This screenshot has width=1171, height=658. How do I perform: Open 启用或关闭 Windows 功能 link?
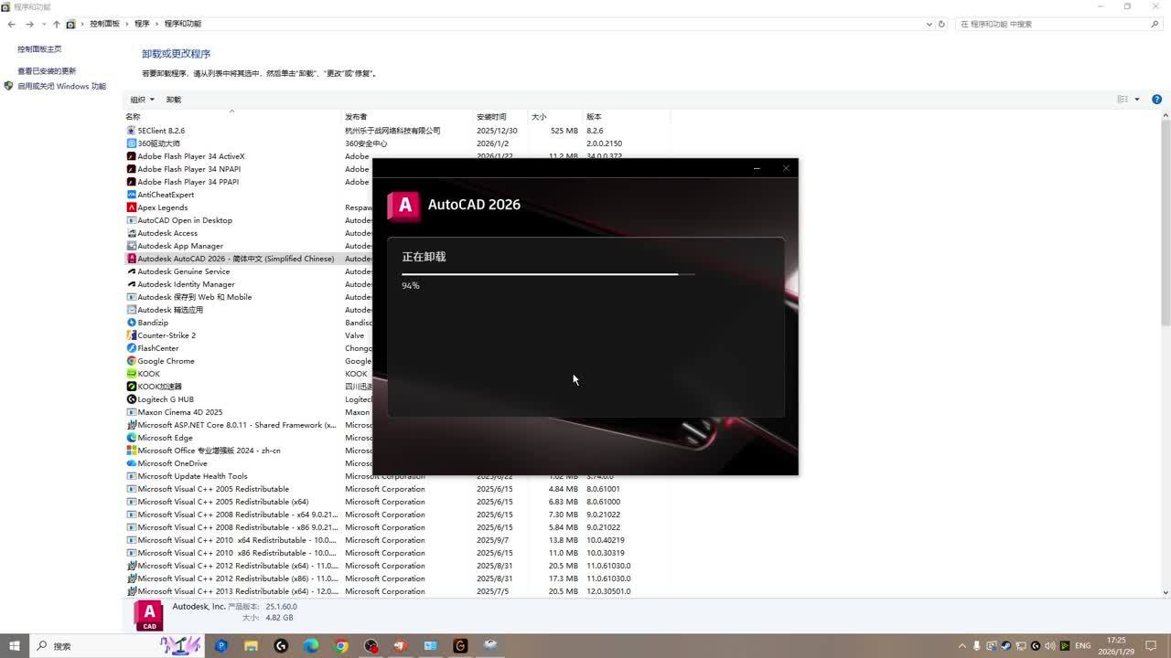point(61,87)
